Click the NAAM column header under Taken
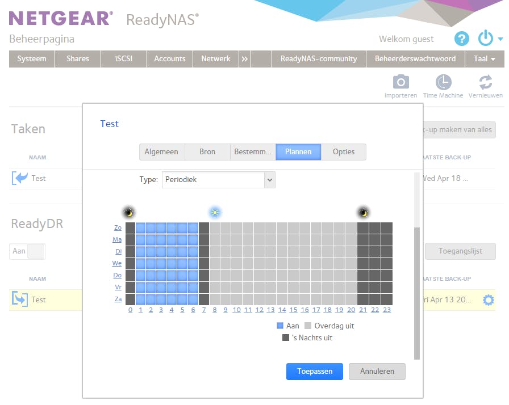The width and height of the screenshot is (509, 405). (x=37, y=158)
